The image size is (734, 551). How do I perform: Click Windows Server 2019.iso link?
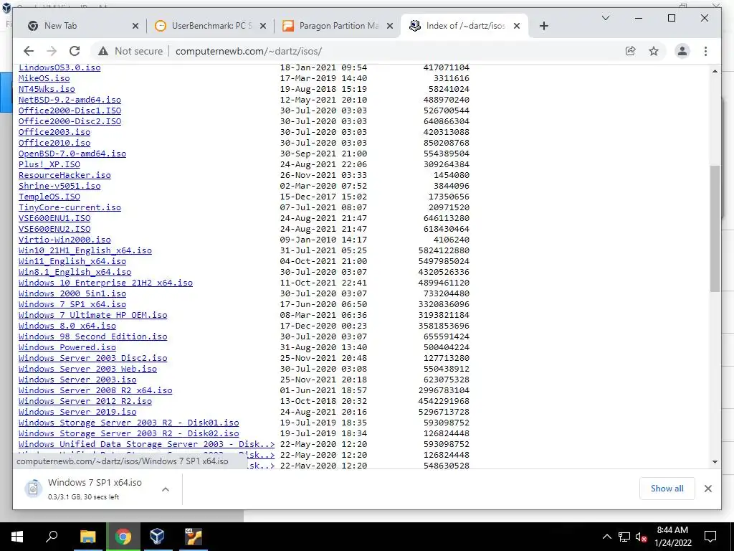[77, 413]
